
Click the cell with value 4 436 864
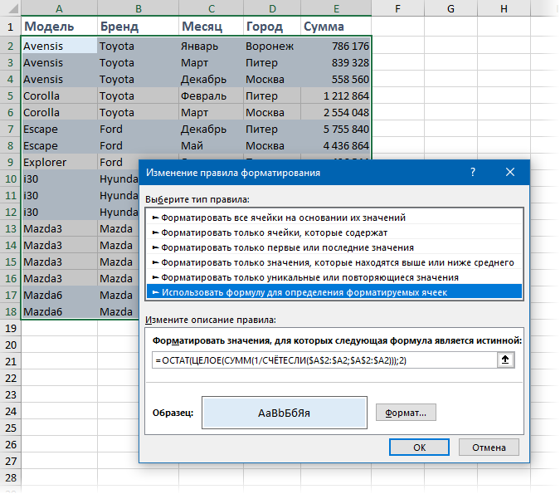pos(336,145)
